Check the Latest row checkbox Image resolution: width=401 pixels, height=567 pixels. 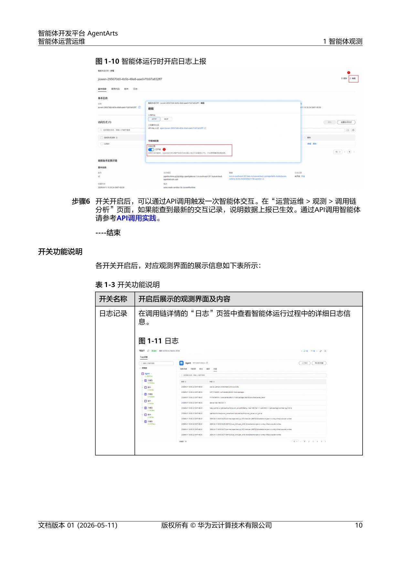[x=101, y=144]
